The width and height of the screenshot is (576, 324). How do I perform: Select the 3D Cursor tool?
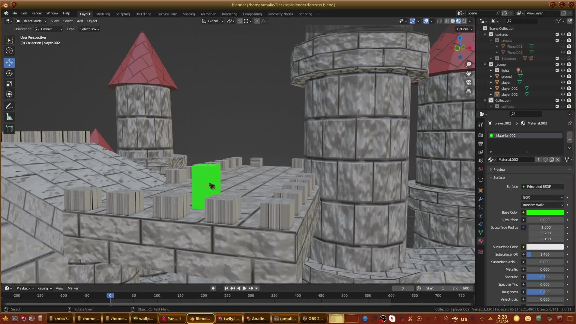(x=9, y=51)
